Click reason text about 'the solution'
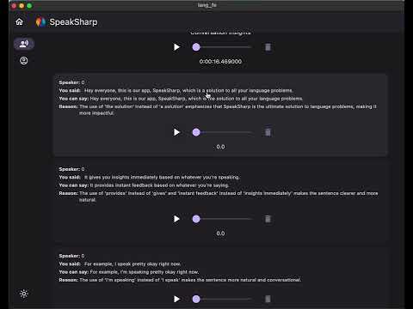Screen dimensions: 413x309 [218, 110]
